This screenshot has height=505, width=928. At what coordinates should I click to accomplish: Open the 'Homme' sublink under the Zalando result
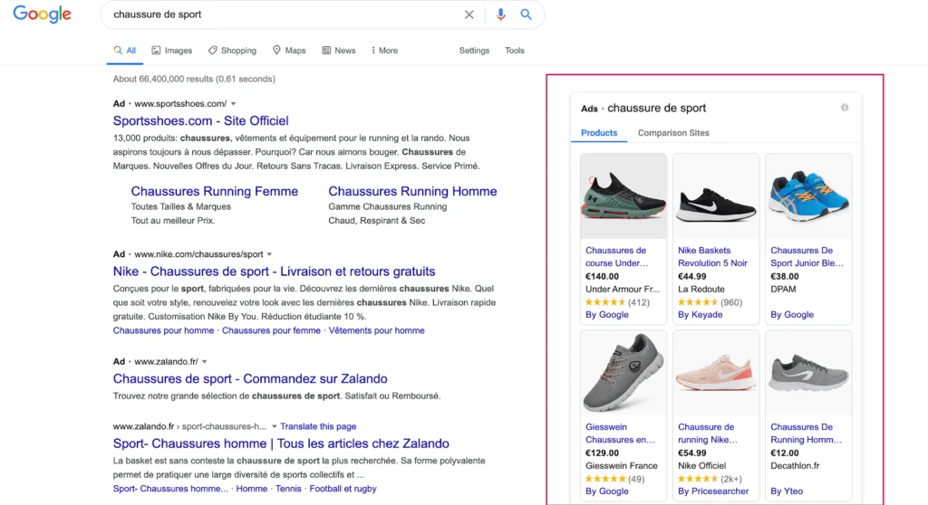[252, 489]
